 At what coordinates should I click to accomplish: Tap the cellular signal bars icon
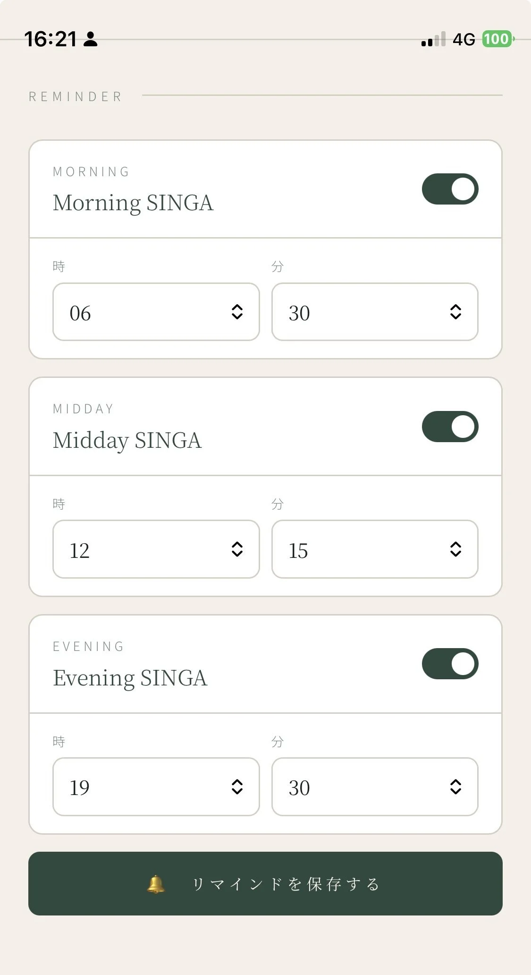point(433,39)
